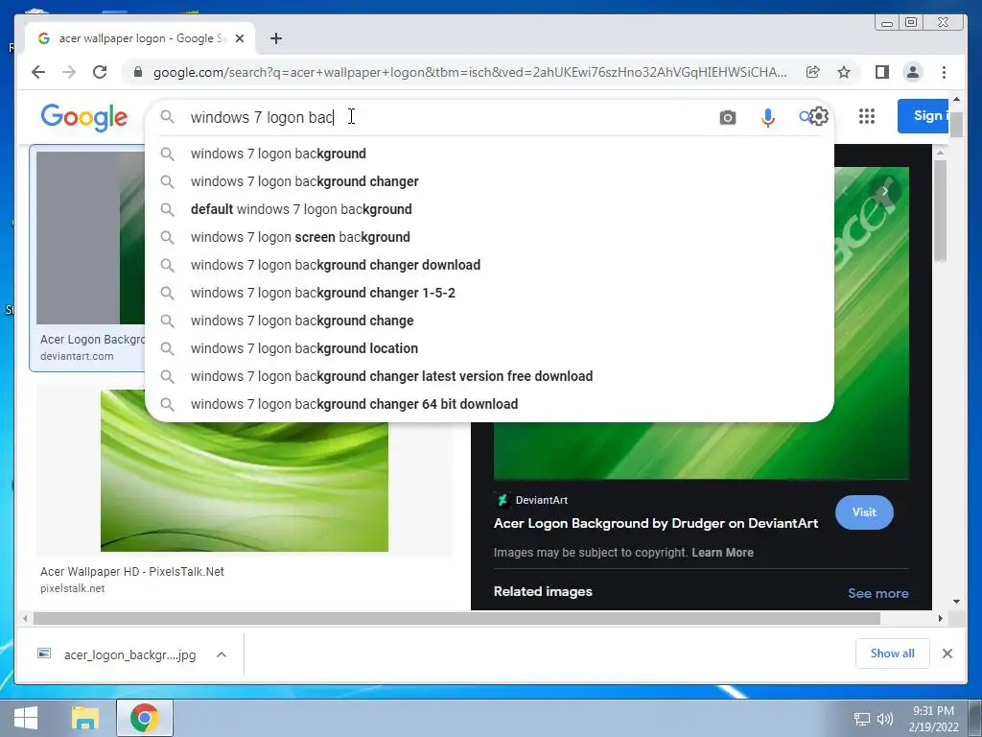Click the horizontal page scrollbar
Viewport: 982px width, 737px height.
[456, 619]
